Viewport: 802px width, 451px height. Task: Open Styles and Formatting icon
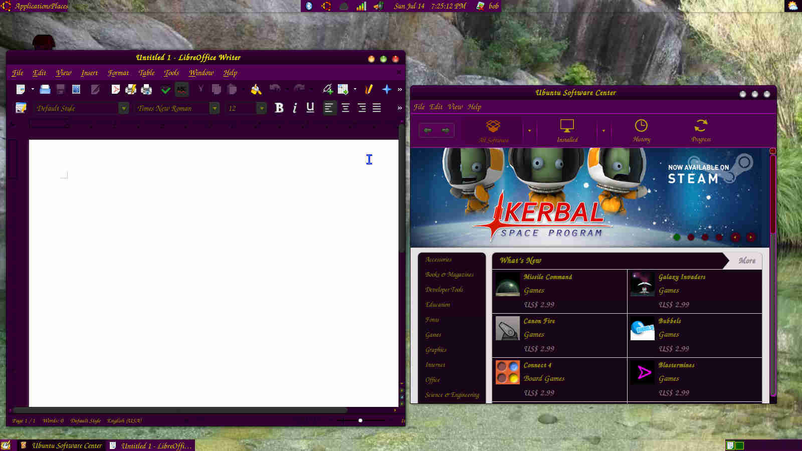tap(21, 108)
